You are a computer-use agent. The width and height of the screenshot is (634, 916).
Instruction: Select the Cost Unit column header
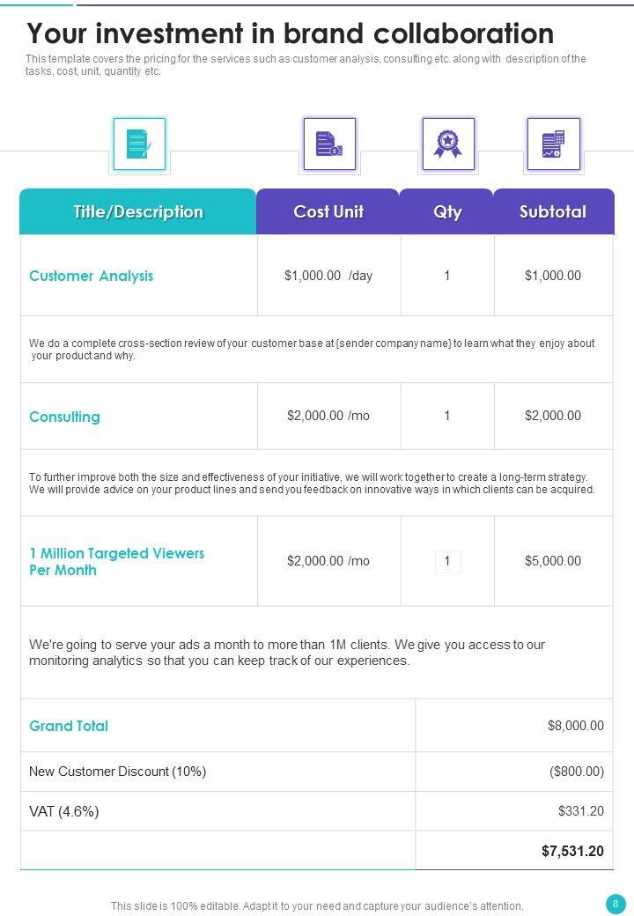pos(328,212)
